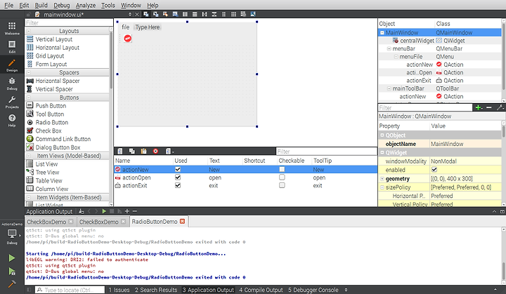506x294 pixels.
Task: Open the Build menu
Action: click(41, 5)
